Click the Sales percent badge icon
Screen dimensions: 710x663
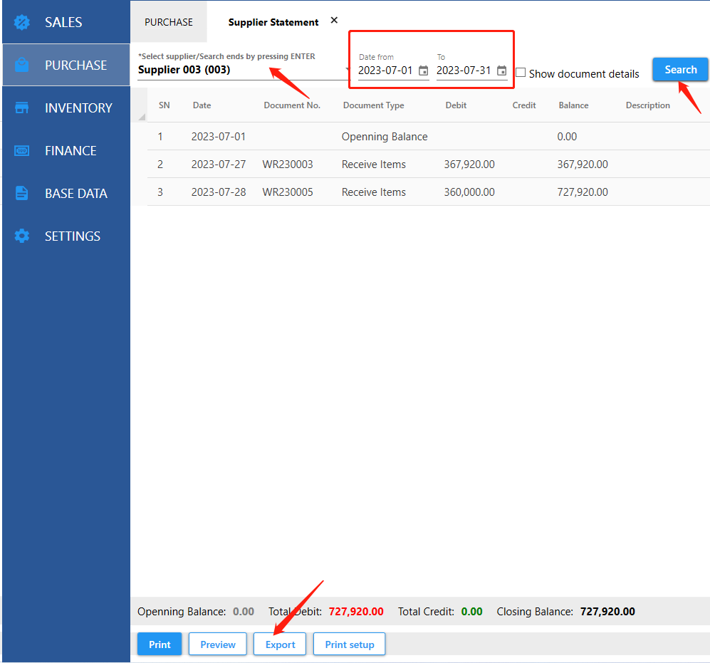(22, 22)
